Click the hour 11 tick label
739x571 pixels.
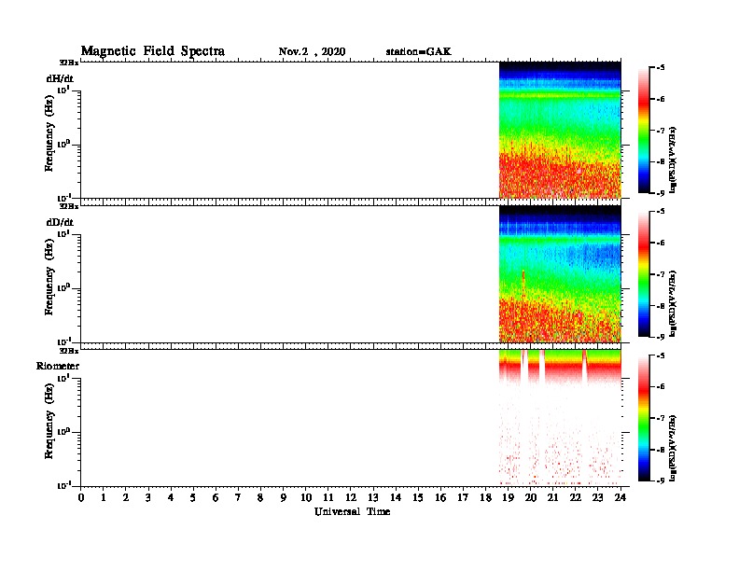(328, 498)
